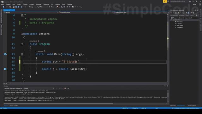
Task: Open Solution Explorer window options dropdown arrow
Action: (194, 10)
